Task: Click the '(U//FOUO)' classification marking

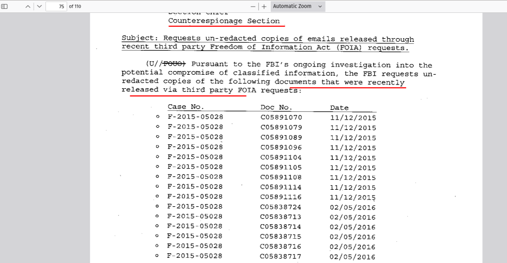Action: tap(165, 63)
